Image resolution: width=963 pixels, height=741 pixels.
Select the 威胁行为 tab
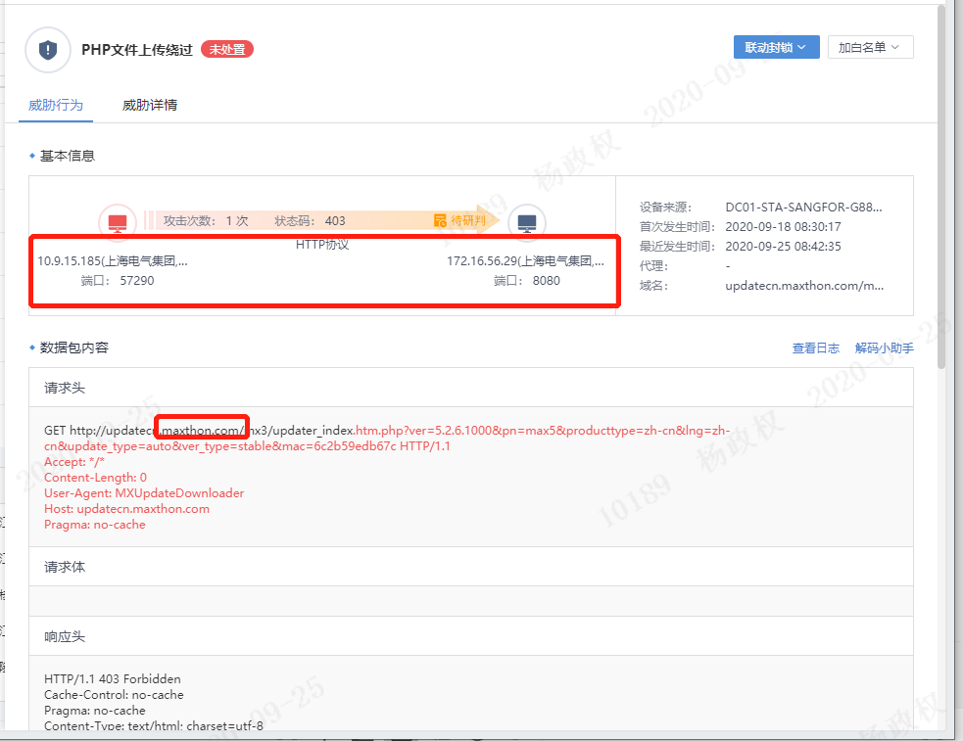55,105
